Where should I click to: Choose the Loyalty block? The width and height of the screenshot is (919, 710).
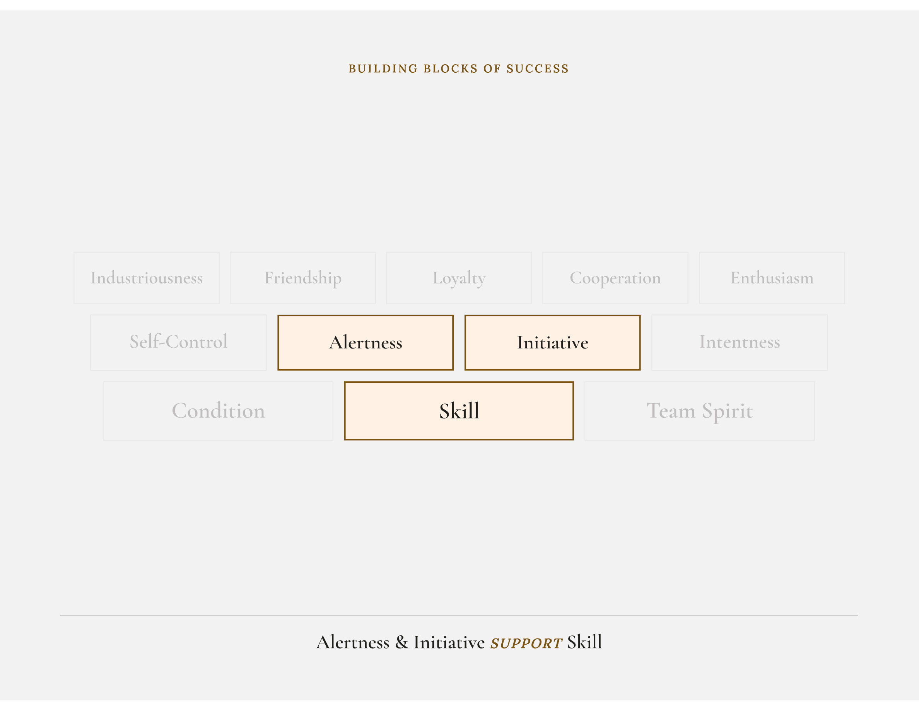[x=459, y=278]
